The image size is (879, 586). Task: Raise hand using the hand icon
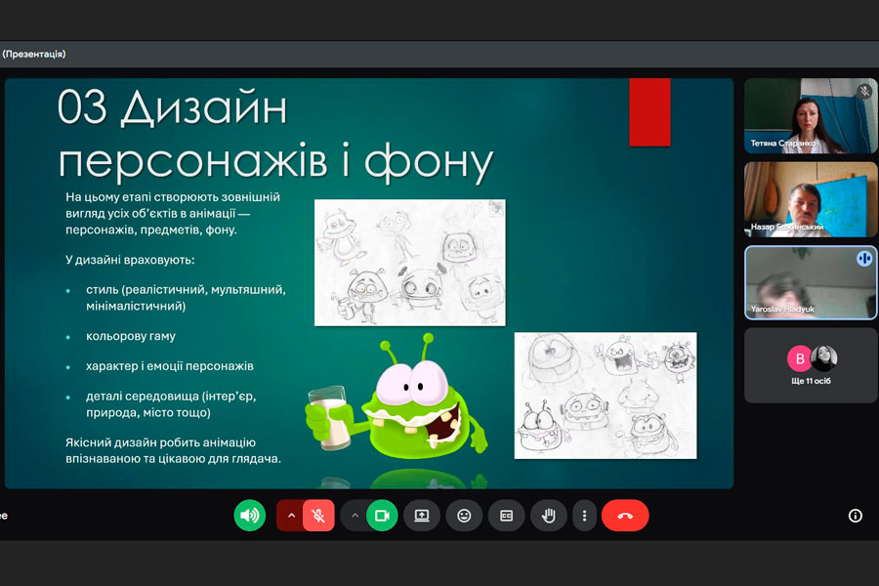point(548,516)
